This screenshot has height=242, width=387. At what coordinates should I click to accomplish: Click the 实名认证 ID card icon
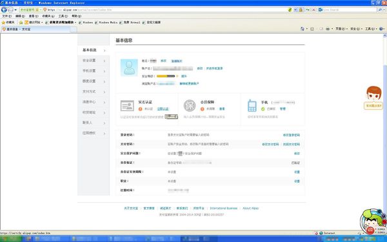pos(127,106)
